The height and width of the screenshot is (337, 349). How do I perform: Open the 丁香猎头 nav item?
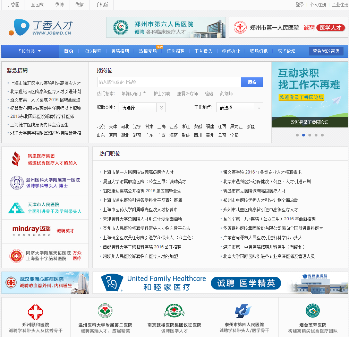tap(203, 51)
